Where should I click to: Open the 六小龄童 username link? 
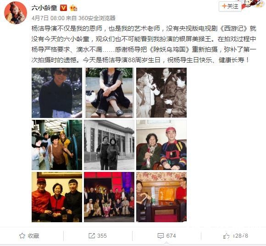coord(44,8)
